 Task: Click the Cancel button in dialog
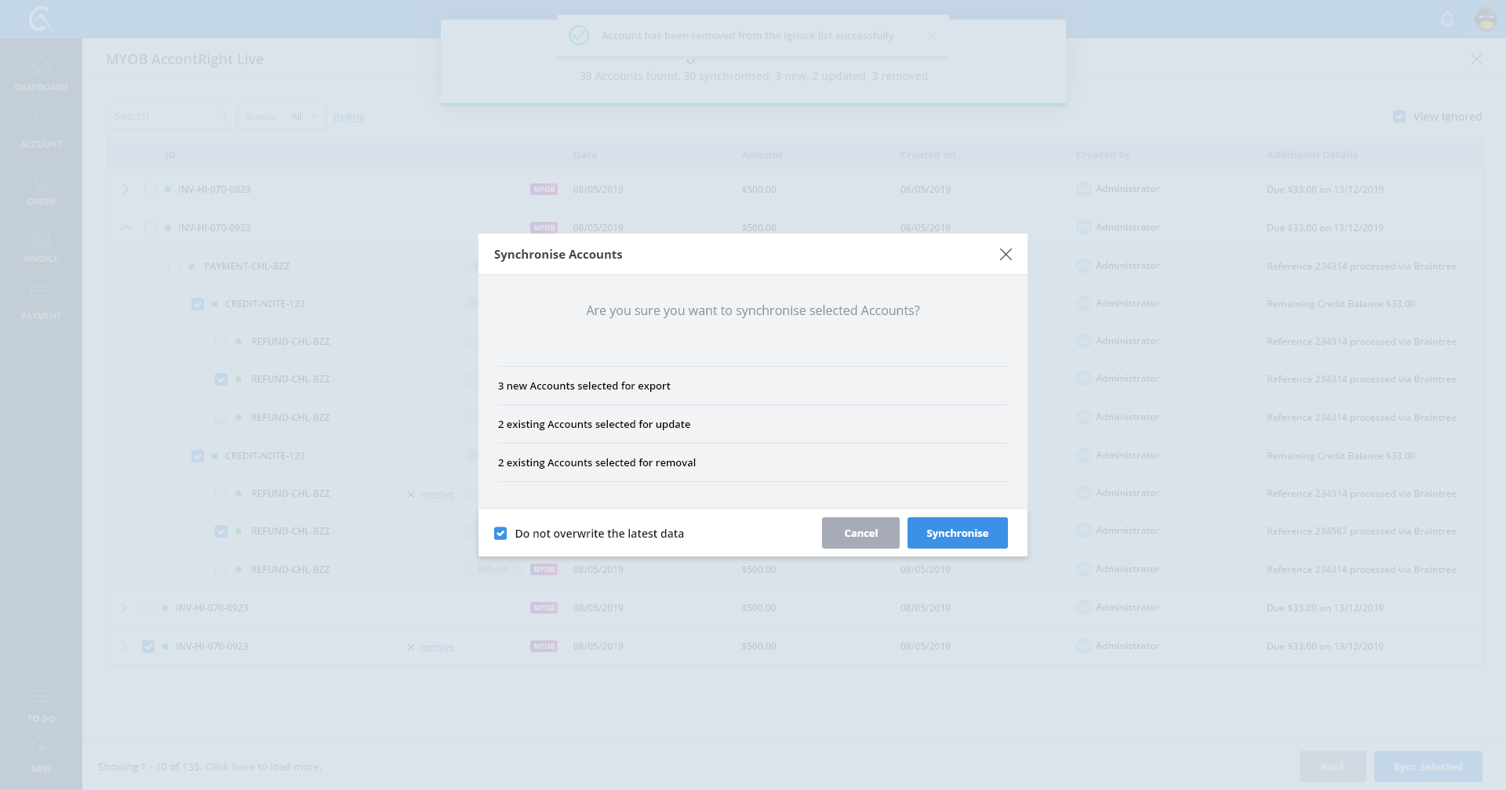click(x=860, y=533)
